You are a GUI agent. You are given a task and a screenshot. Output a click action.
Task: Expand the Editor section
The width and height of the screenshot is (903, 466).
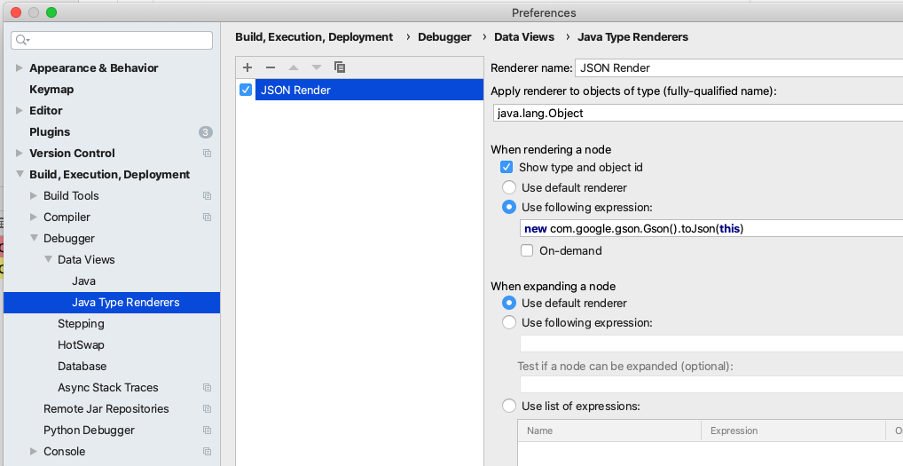click(x=19, y=111)
